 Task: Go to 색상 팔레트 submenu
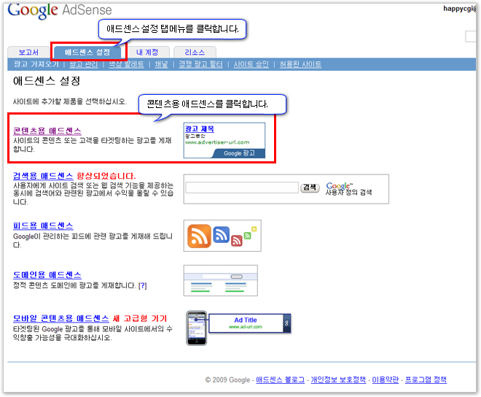point(126,64)
